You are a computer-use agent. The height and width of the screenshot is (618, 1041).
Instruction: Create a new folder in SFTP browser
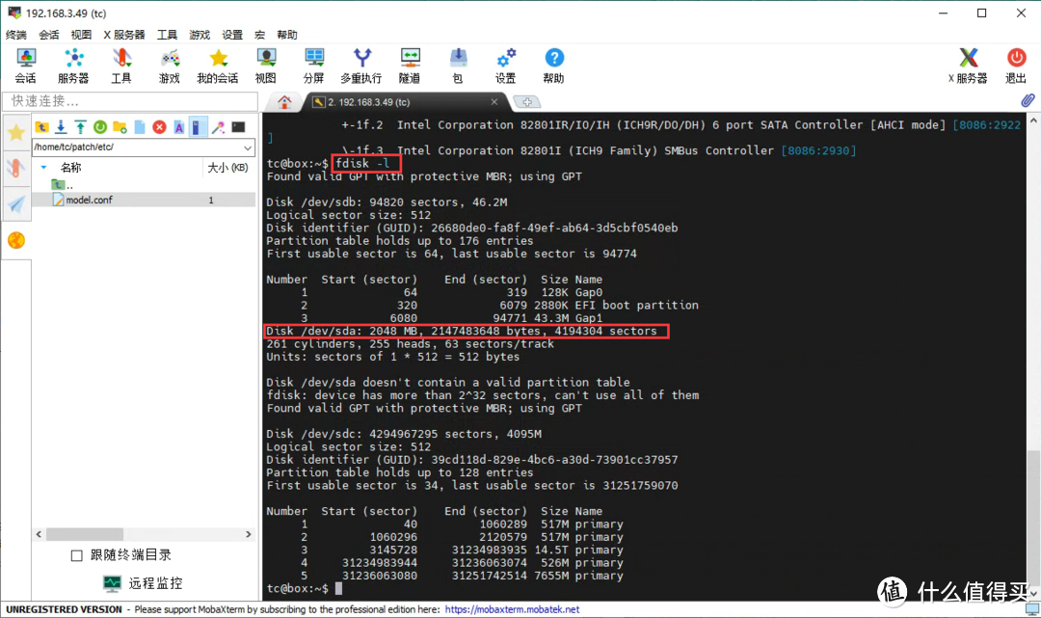120,127
